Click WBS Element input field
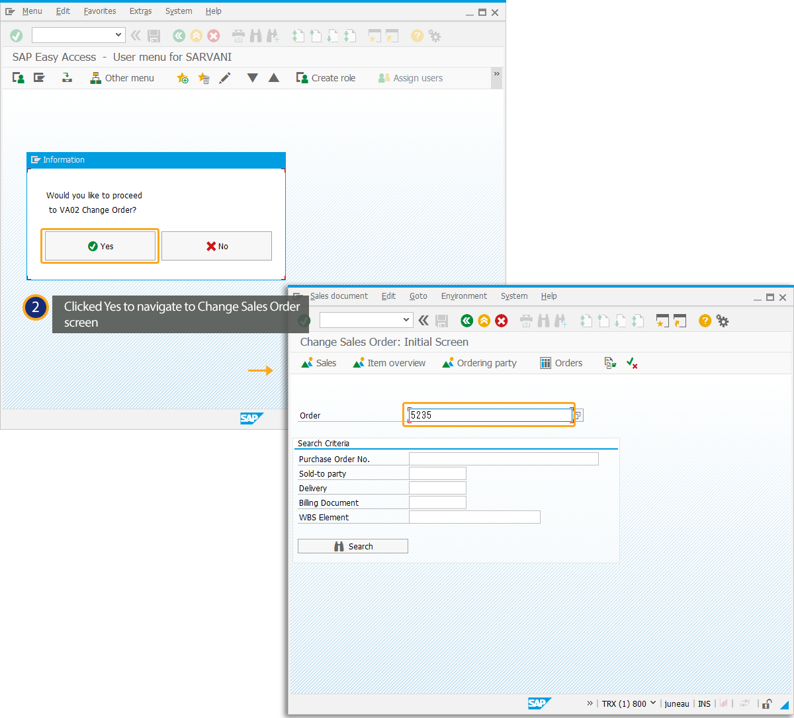 tap(474, 517)
